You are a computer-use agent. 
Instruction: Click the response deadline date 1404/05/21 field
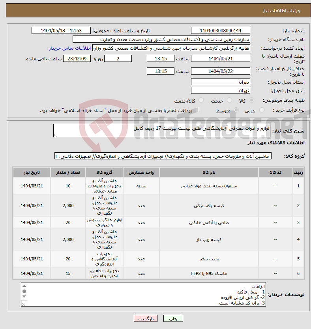point(221,58)
